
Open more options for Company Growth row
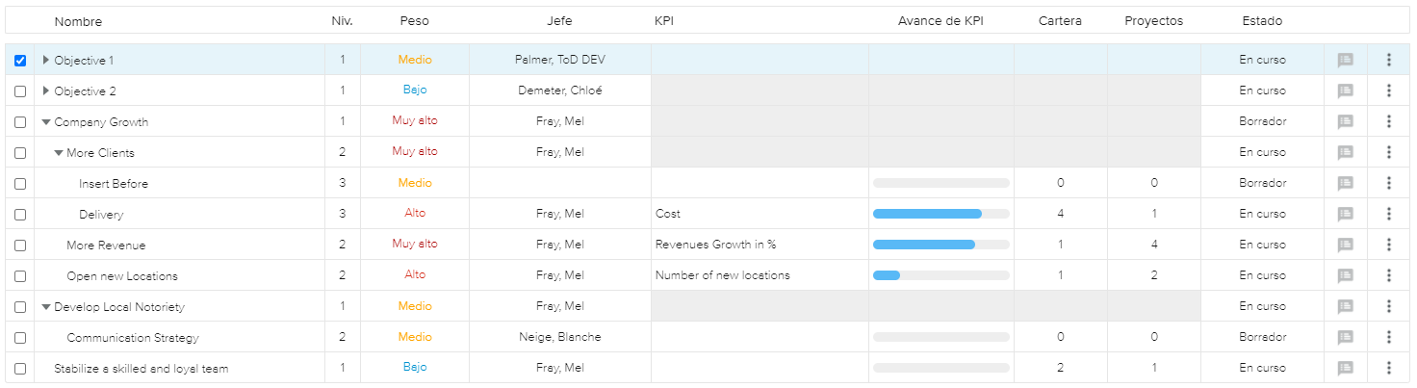click(x=1388, y=121)
